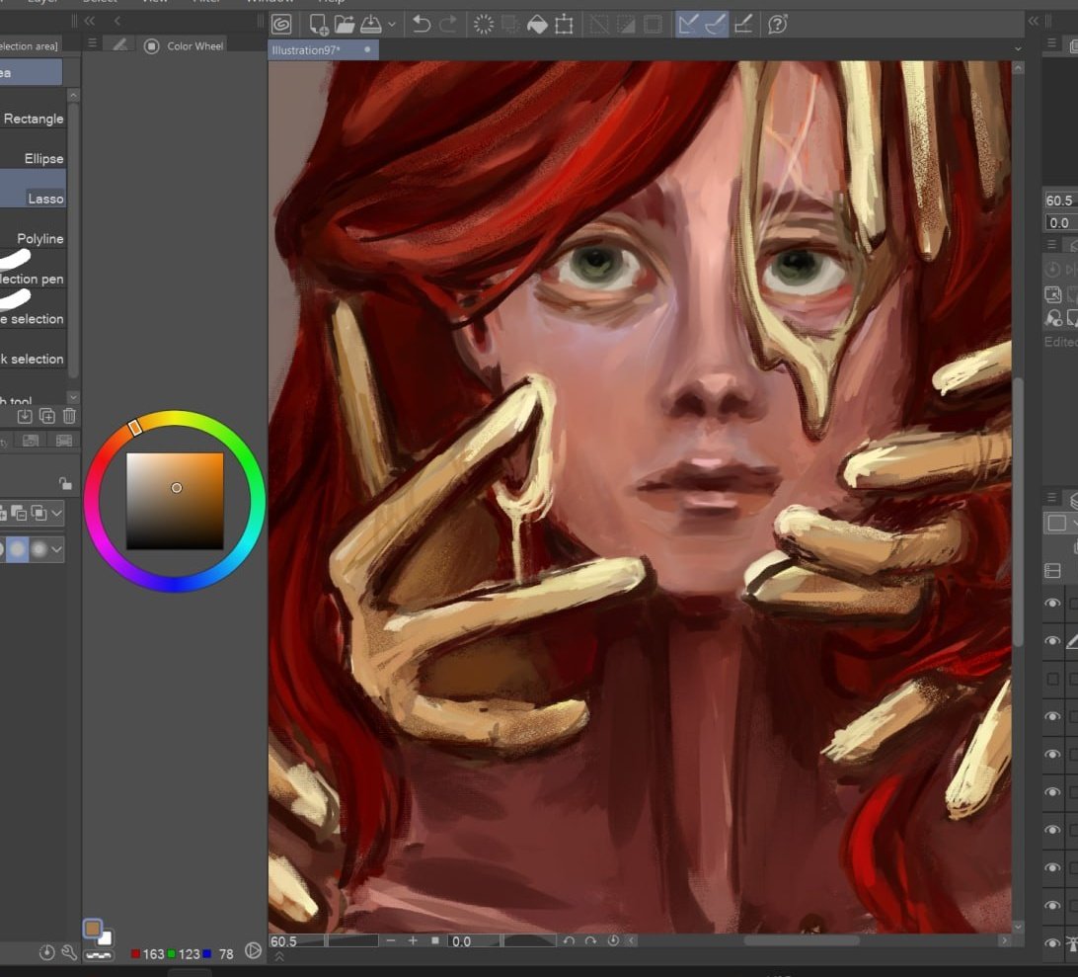Click the Color Wheel tab label
This screenshot has height=977, width=1078.
click(x=195, y=46)
